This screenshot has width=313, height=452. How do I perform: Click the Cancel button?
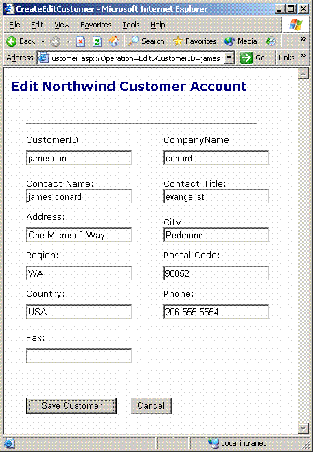point(151,406)
